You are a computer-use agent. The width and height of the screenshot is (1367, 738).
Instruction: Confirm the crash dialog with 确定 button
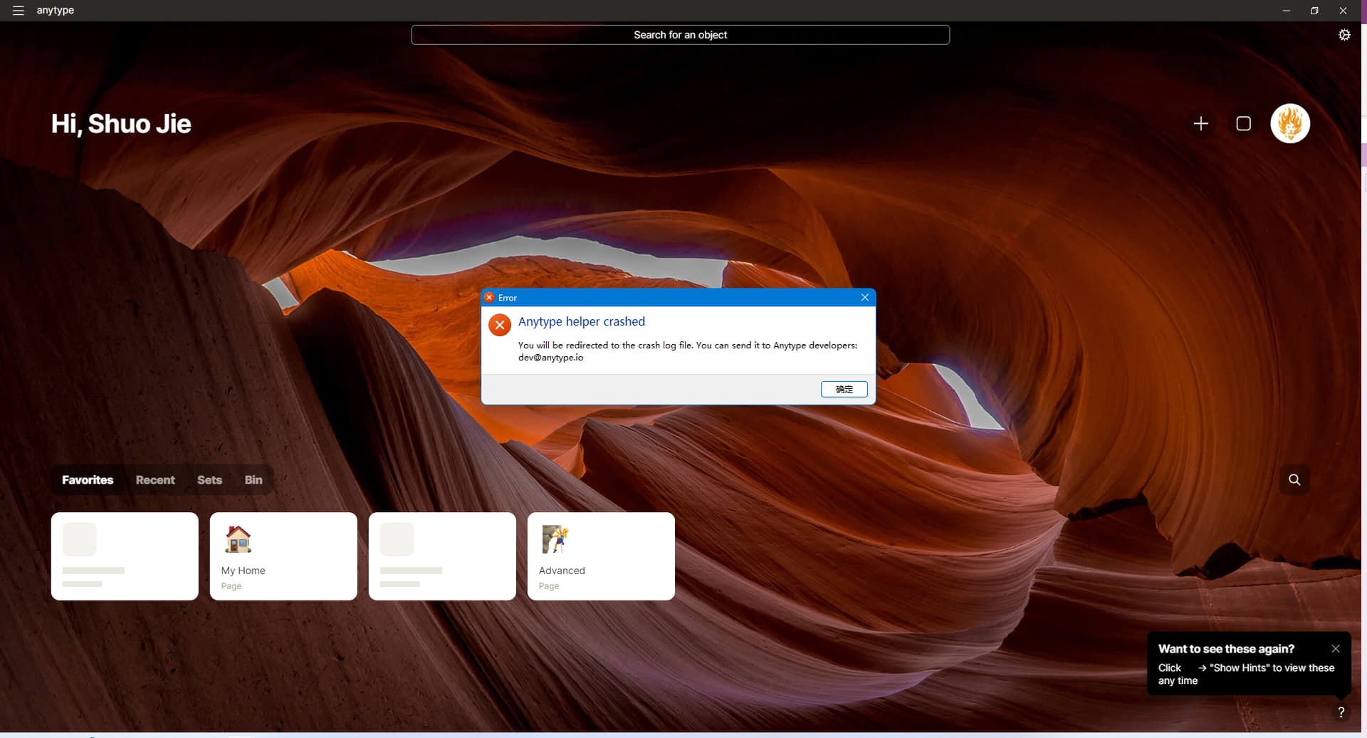(x=844, y=390)
